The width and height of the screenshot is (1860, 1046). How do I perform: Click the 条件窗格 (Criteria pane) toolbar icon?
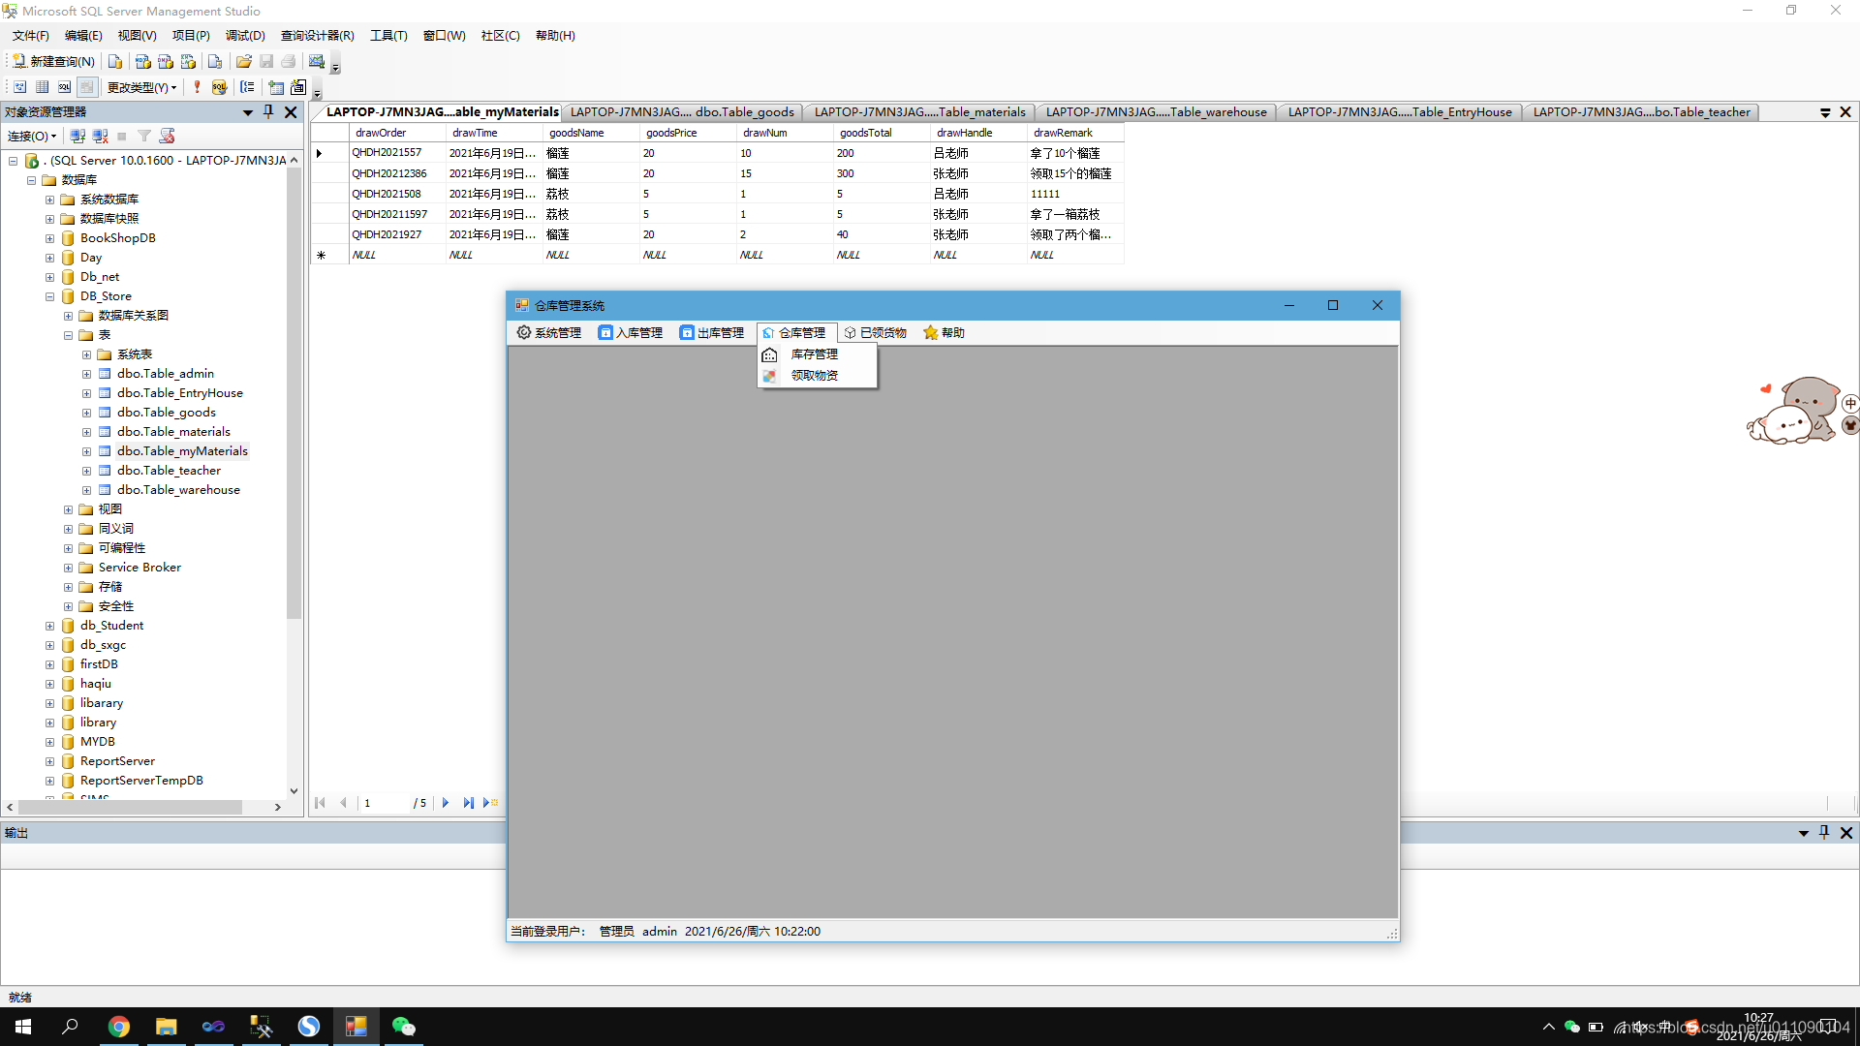tap(42, 86)
